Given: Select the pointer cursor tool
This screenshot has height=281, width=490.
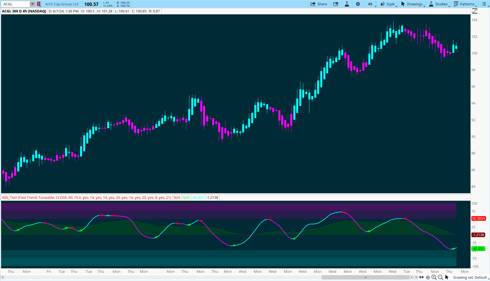Looking at the screenshot, I should click(447, 277).
